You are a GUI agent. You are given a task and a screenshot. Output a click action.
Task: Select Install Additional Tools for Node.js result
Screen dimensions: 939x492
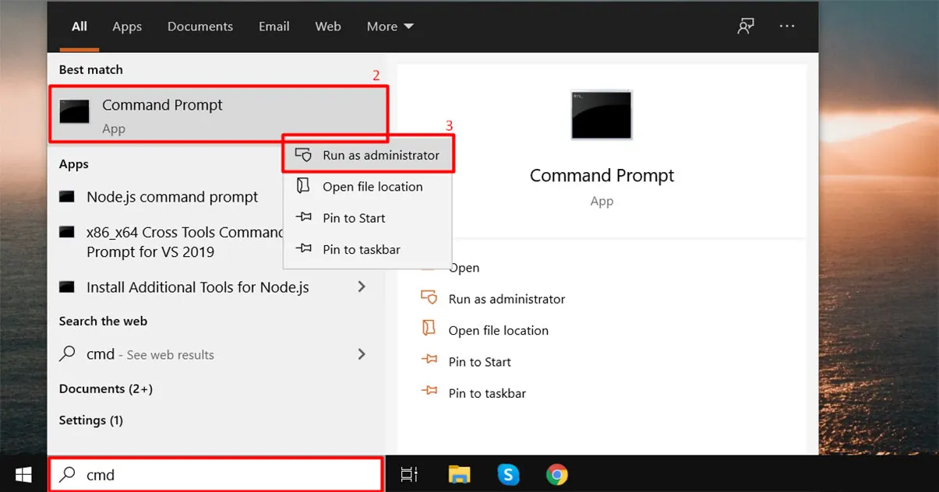198,287
